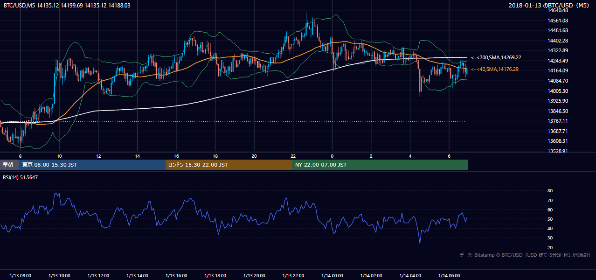Image resolution: width=596 pixels, height=280 pixels.
Task: Click the 1/14 04:00 time label
Action: [x=409, y=275]
